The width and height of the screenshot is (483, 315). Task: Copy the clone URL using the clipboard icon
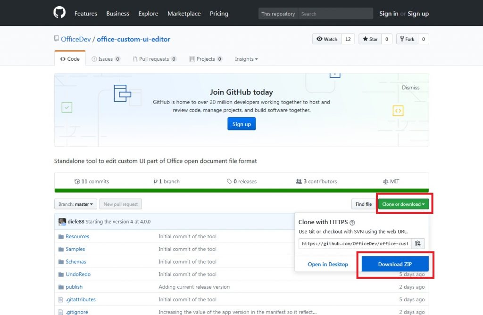click(x=418, y=243)
